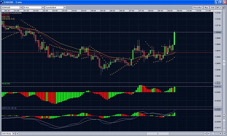Click the 04:00 time axis label
The height and width of the screenshot is (136, 227).
click(74, 11)
